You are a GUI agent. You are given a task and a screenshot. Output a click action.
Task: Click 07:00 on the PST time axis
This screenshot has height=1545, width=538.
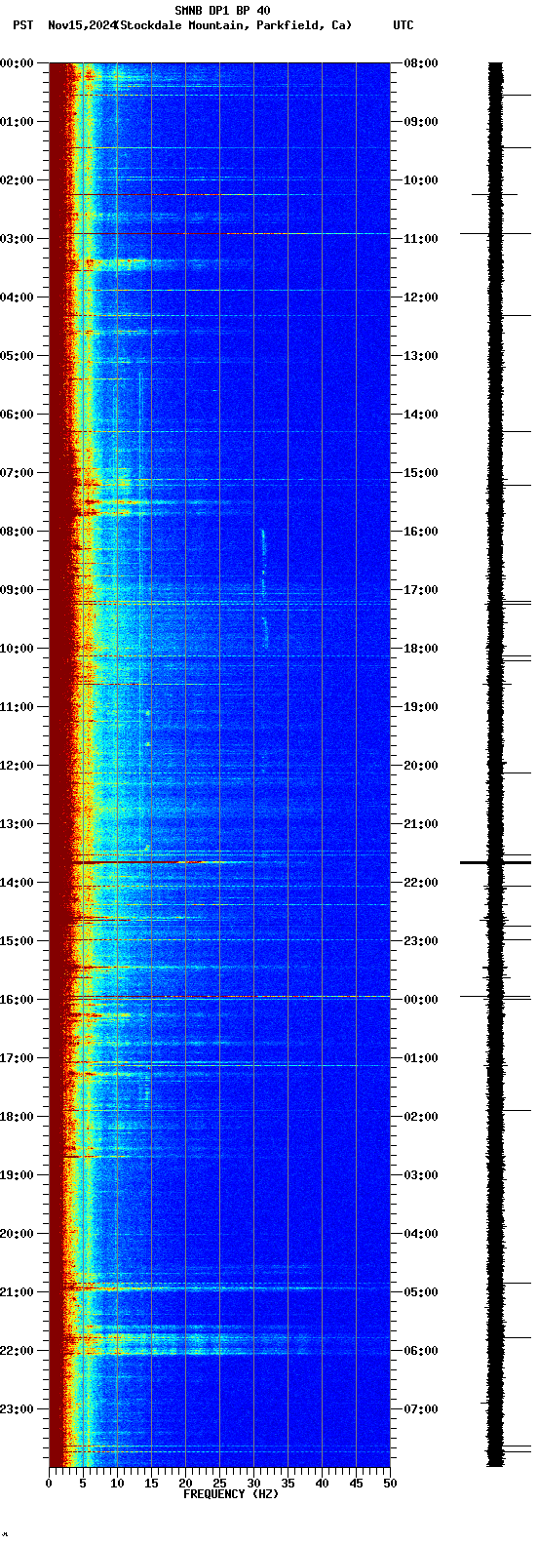pyautogui.click(x=17, y=473)
